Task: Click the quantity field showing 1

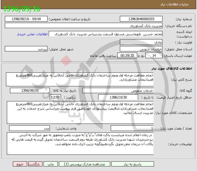Action: tap(132, 128)
